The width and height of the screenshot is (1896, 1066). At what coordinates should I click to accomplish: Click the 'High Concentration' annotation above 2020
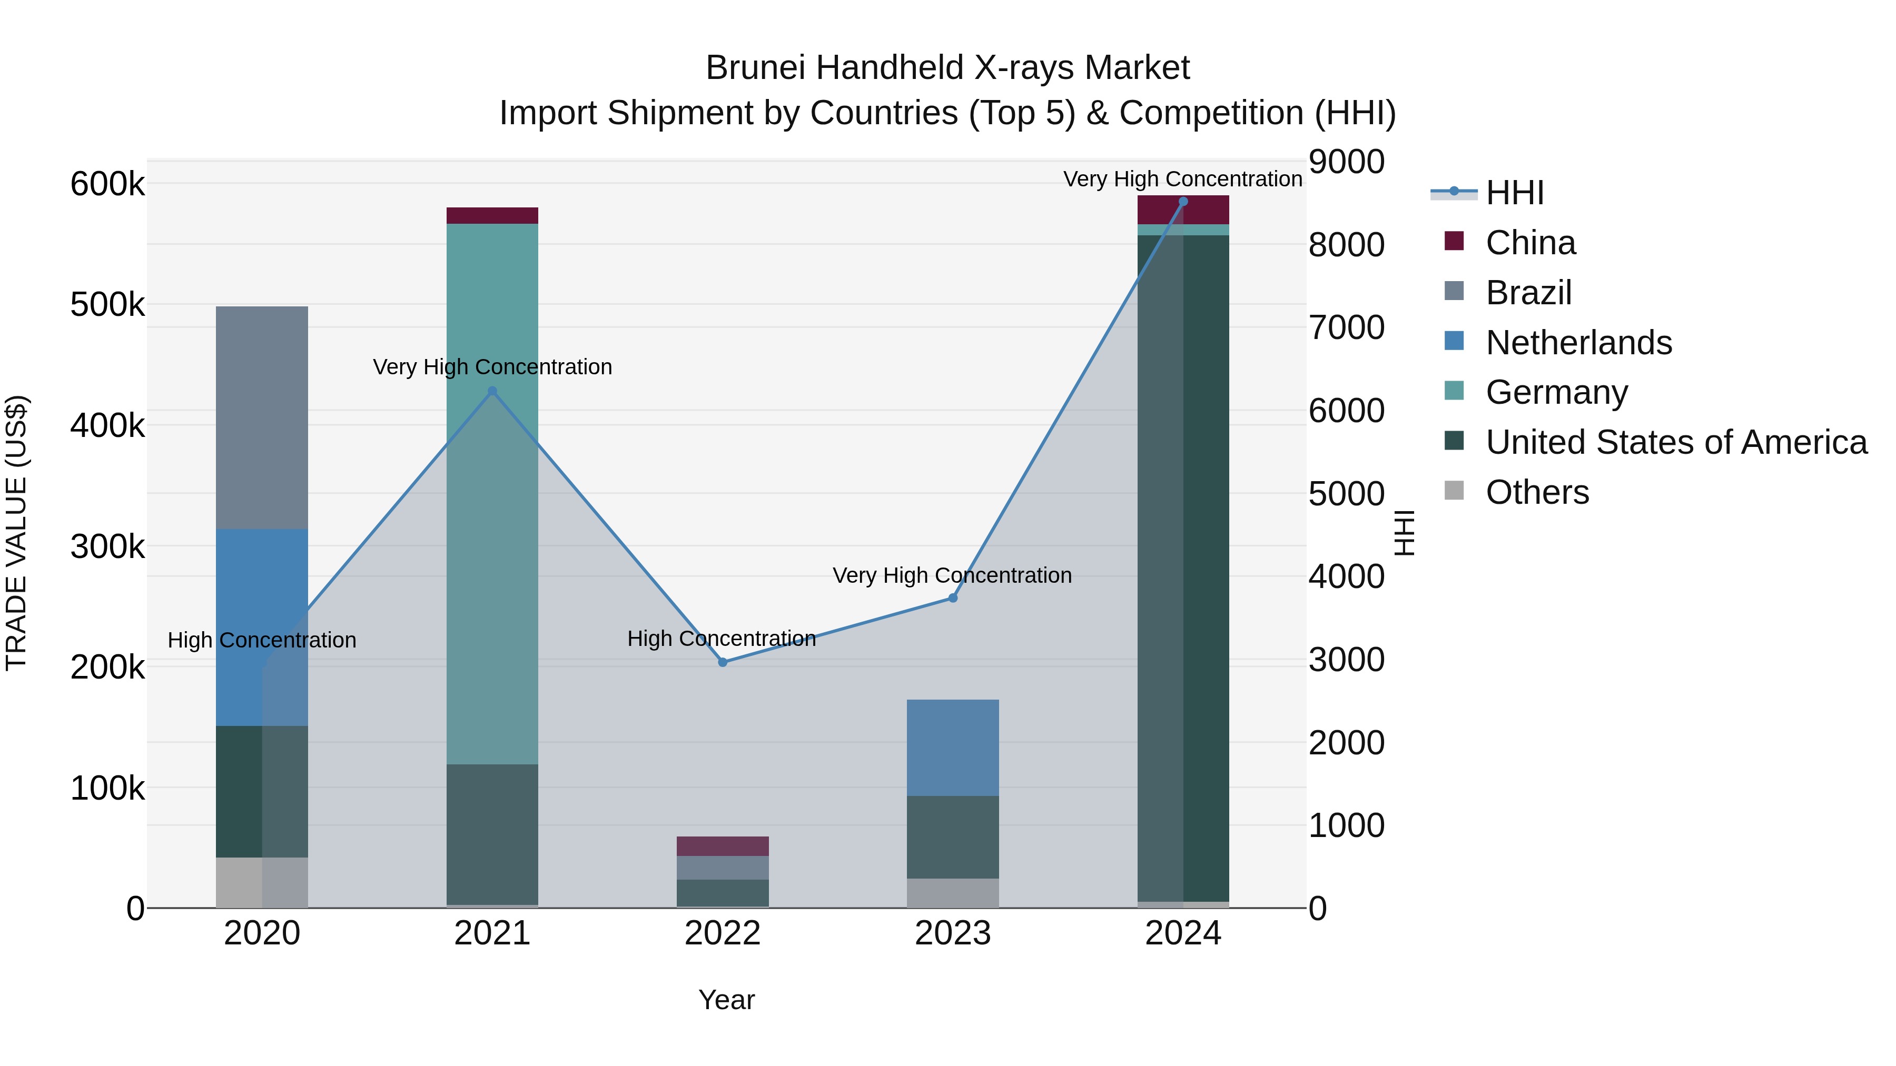(262, 640)
